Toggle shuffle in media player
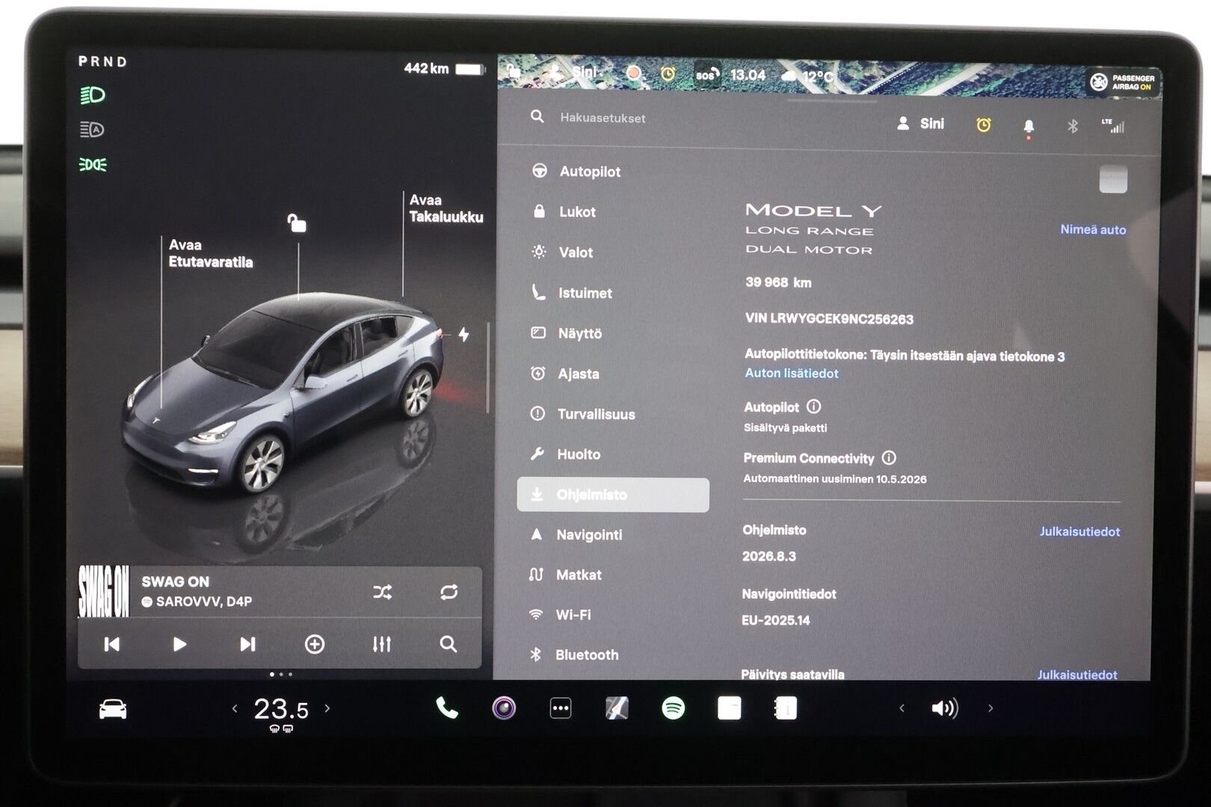This screenshot has height=807, width=1211. pyautogui.click(x=382, y=593)
